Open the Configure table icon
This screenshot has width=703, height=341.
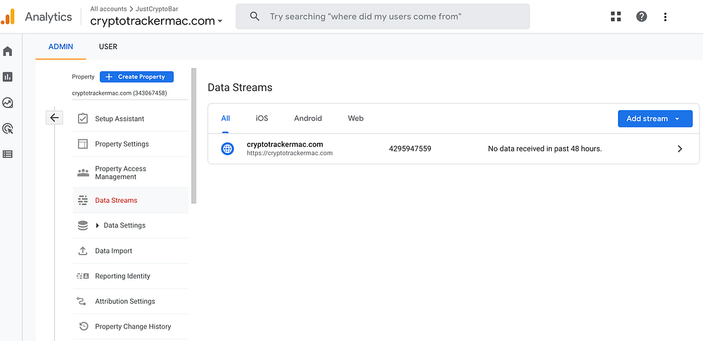(x=8, y=154)
